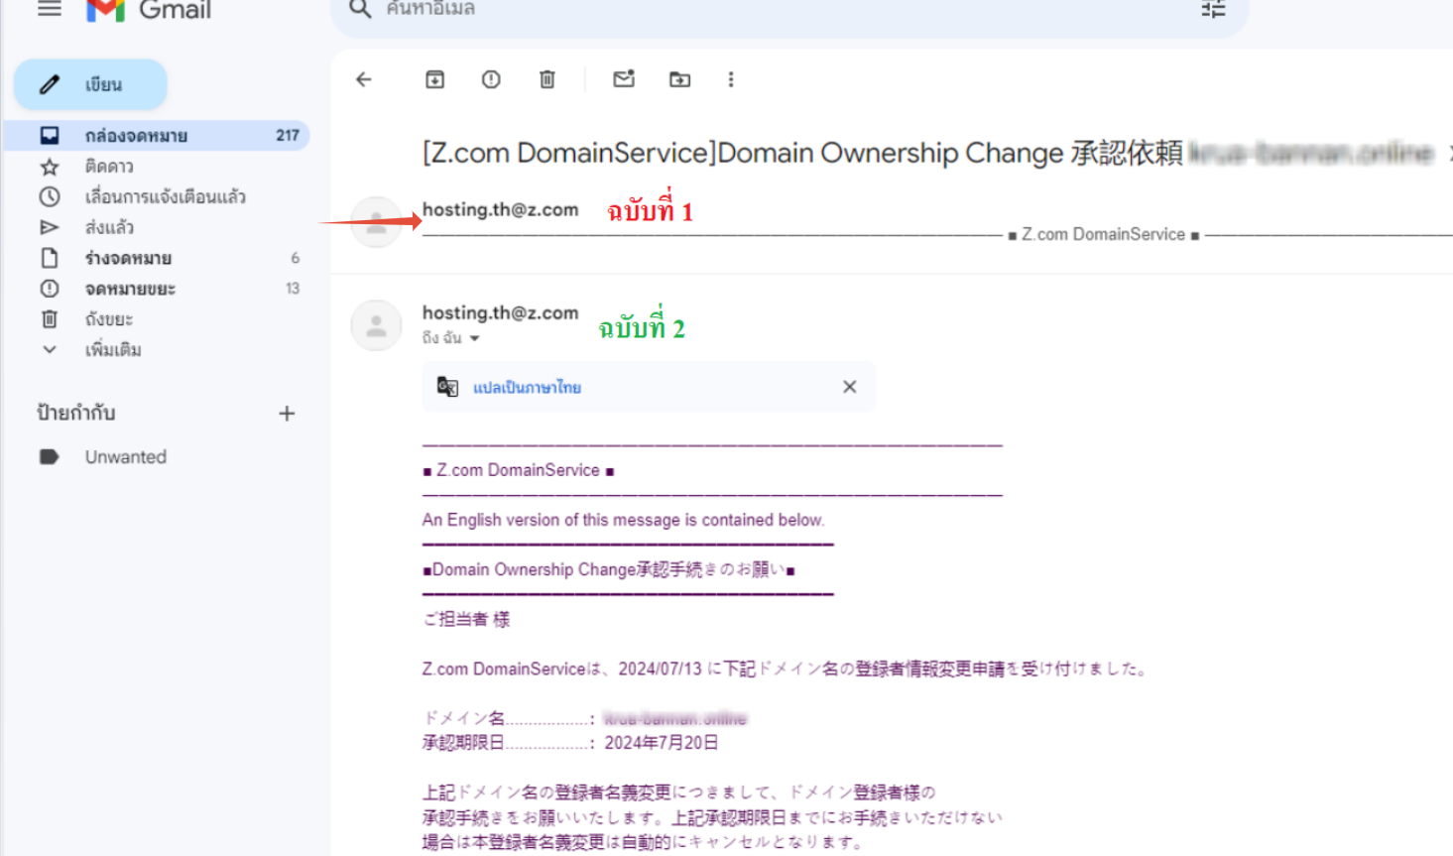Click the second message sender avatar
This screenshot has width=1453, height=856.
click(x=376, y=325)
